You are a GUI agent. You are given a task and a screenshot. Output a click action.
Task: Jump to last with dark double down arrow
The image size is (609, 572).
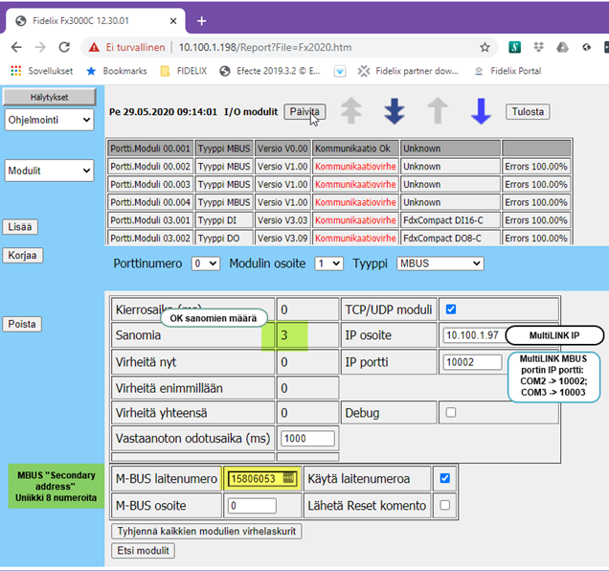[x=395, y=111]
